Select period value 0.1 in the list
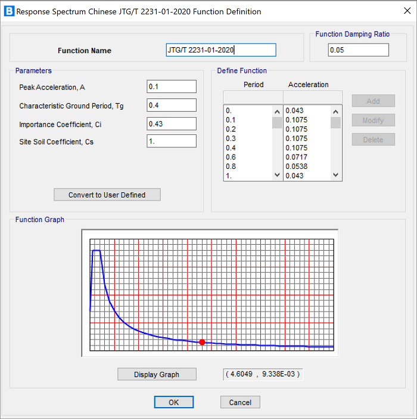This screenshot has width=417, height=419. (231, 120)
